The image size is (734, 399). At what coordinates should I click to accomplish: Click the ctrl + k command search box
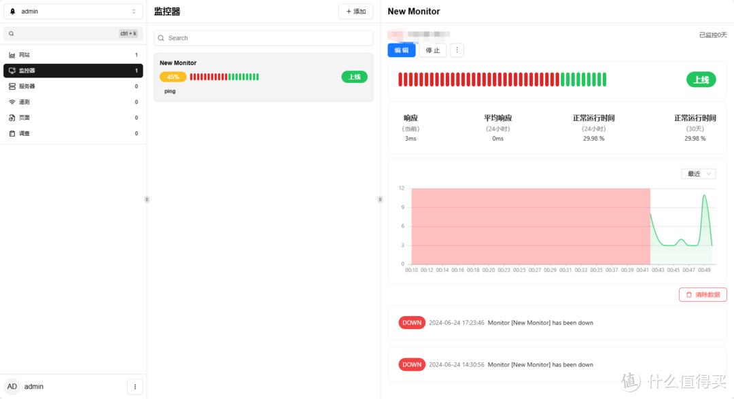[x=73, y=33]
